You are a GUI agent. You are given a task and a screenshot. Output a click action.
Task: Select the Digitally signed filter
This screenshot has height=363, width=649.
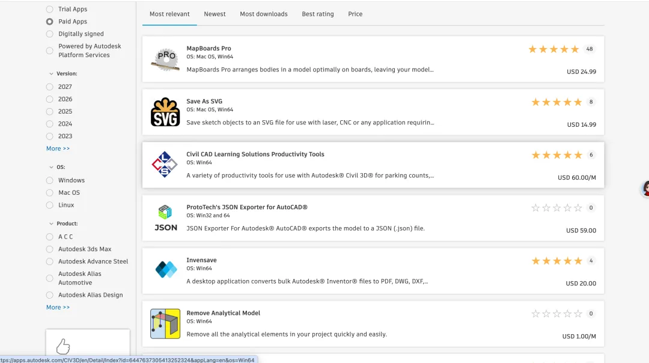click(50, 34)
